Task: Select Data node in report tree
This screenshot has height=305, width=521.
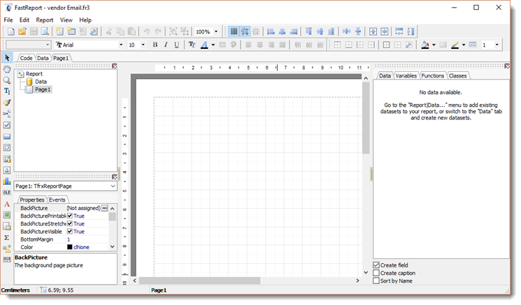Action: point(41,82)
